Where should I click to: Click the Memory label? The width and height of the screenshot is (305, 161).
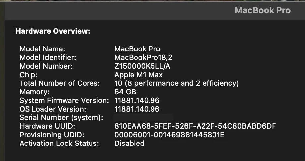click(x=34, y=92)
